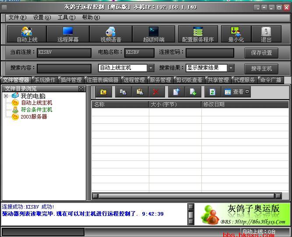Click the up-folder icon in file toolbar

pos(103,92)
